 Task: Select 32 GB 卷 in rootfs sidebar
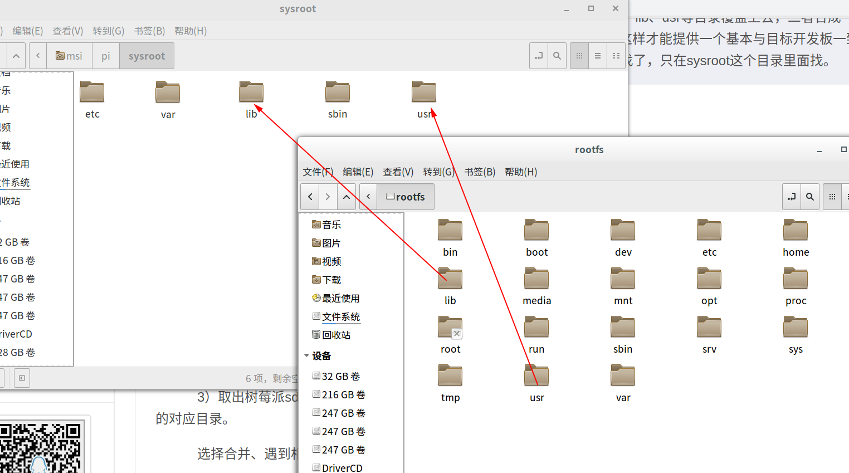pyautogui.click(x=336, y=376)
